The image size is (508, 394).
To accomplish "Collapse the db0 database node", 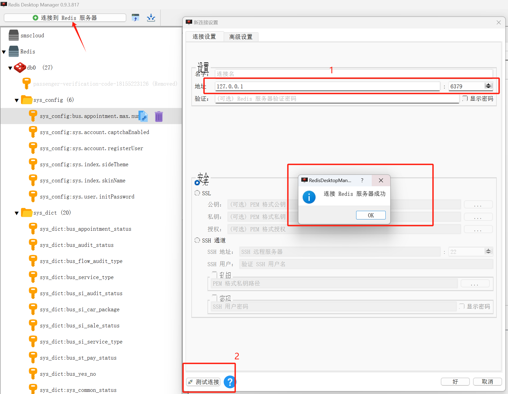I will click(x=10, y=68).
